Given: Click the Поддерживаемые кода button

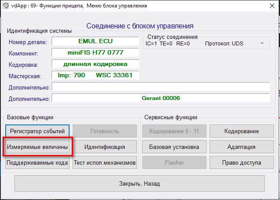Looking at the screenshot, I should click(37, 162).
